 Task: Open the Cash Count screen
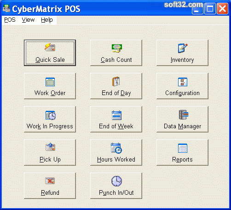[116, 53]
